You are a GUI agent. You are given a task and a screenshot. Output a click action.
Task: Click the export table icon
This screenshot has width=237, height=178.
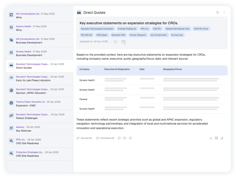point(216,138)
